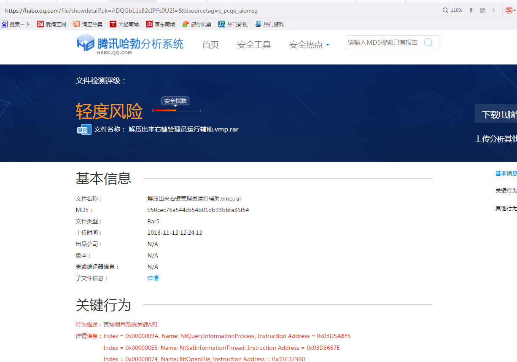This screenshot has height=362, width=517.
Task: Click the Sogou S icon in toolbar
Action: [509, 11]
